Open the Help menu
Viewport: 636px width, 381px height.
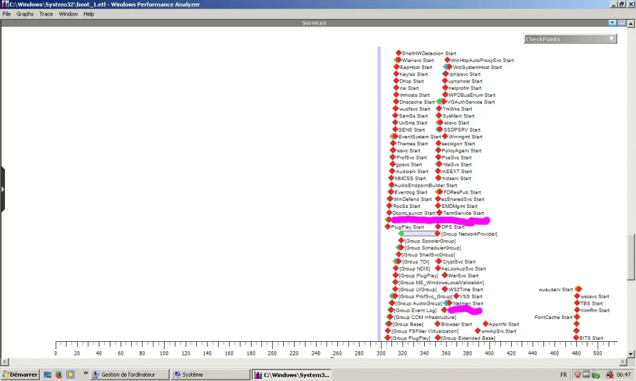tap(88, 14)
